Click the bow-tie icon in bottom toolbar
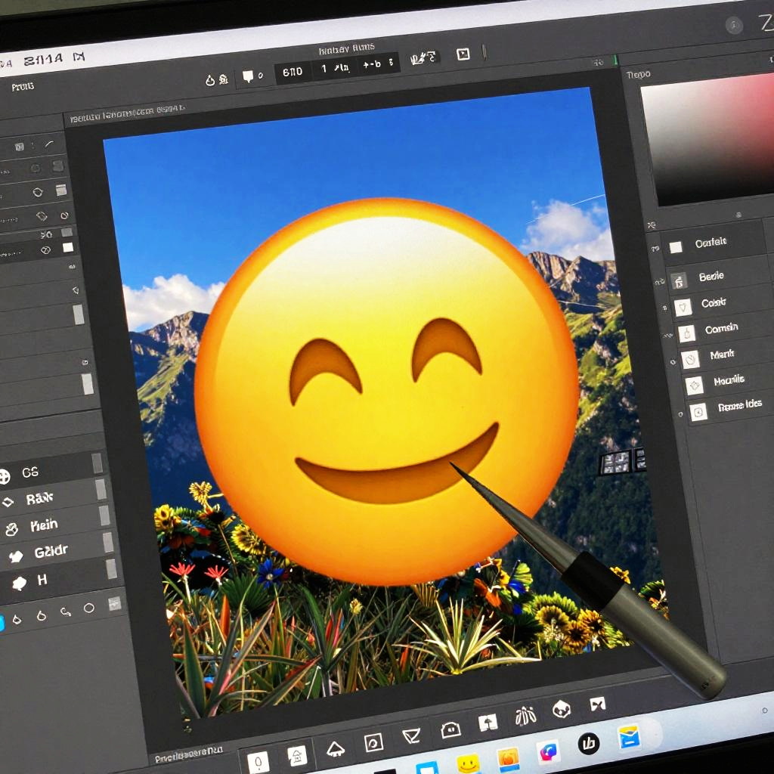This screenshot has width=774, height=774. (598, 704)
